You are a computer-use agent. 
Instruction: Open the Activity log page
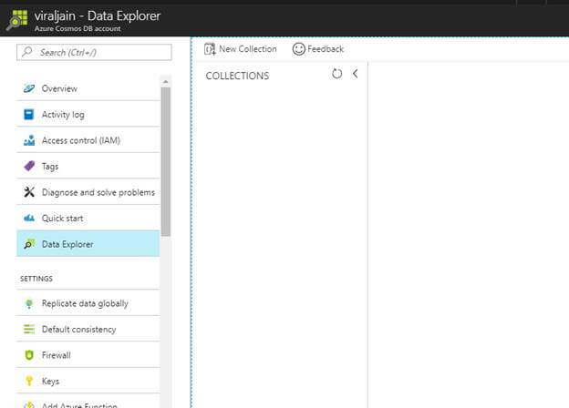click(88, 114)
